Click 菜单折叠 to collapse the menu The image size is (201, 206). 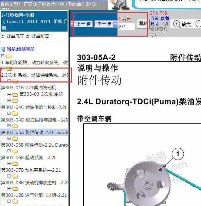[x=40, y=36]
